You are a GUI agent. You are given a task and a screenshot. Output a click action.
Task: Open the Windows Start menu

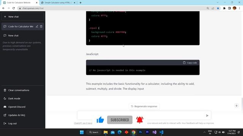(82, 132)
